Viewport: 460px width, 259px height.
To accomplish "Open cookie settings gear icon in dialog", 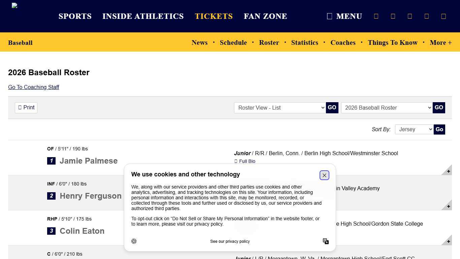I will (x=134, y=241).
